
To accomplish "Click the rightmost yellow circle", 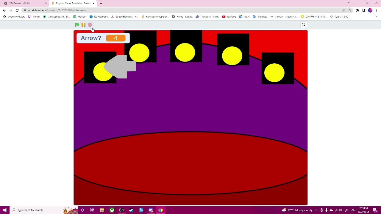I will point(274,73).
